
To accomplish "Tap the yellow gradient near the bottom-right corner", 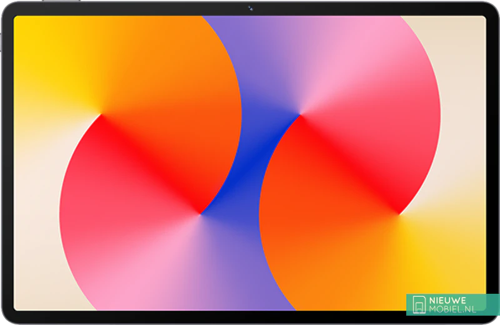I will tap(450, 262).
